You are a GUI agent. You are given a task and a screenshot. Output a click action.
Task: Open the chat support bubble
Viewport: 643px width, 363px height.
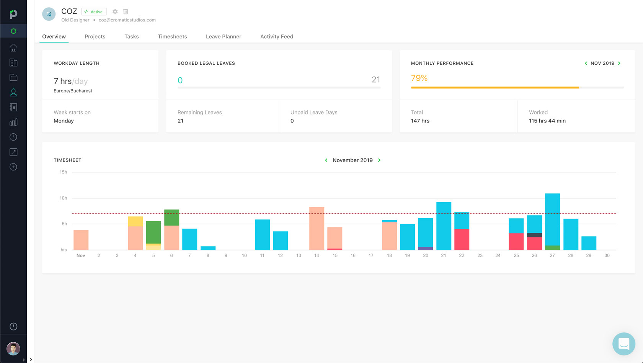pyautogui.click(x=623, y=343)
